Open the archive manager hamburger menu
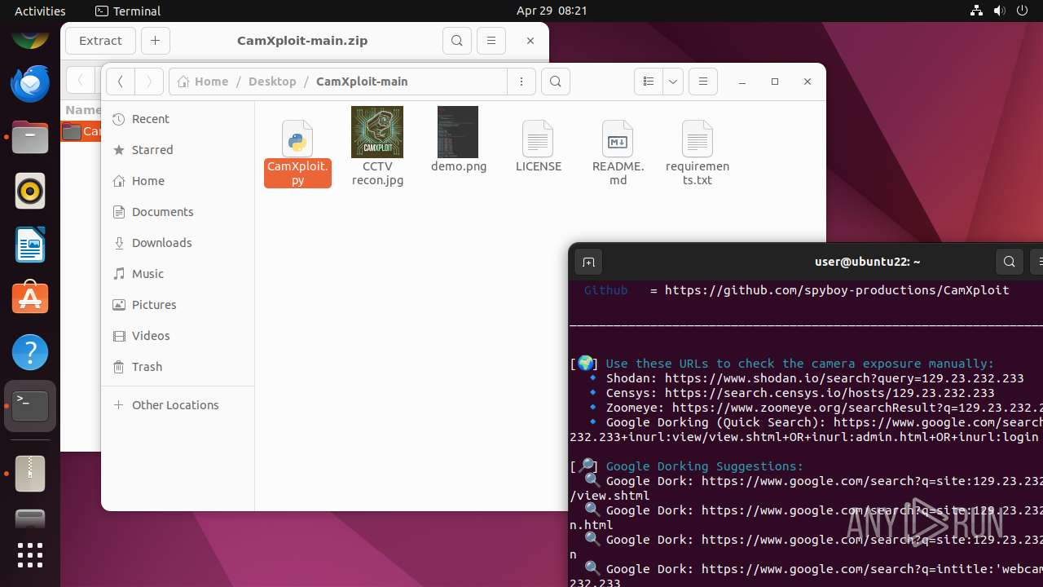The width and height of the screenshot is (1043, 587). [491, 41]
